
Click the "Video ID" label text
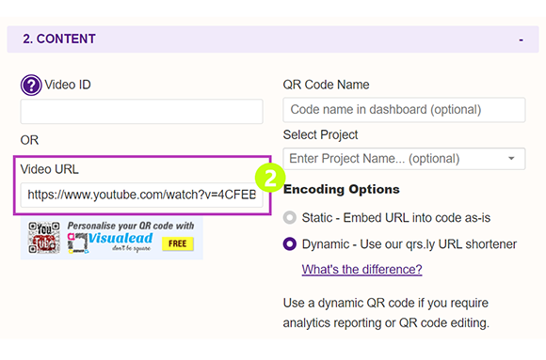pyautogui.click(x=68, y=85)
